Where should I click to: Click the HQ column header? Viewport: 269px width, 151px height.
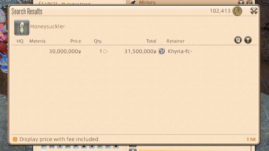(20, 41)
